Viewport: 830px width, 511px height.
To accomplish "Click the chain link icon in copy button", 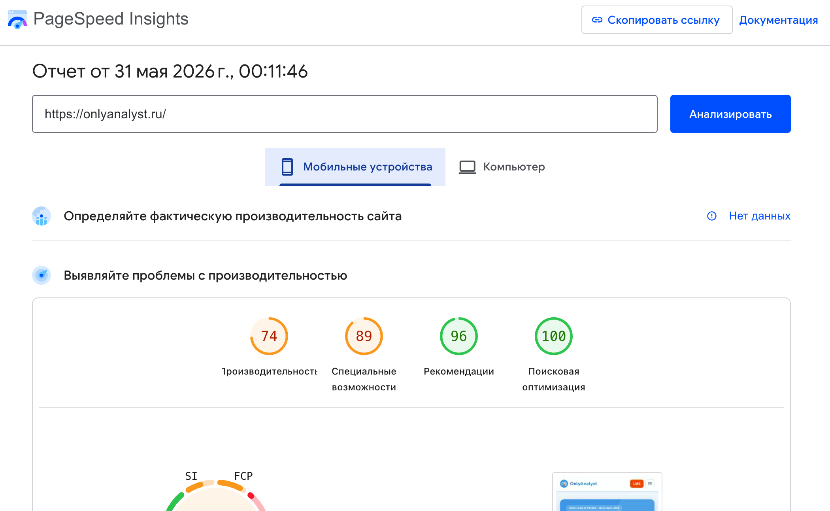I will click(597, 20).
